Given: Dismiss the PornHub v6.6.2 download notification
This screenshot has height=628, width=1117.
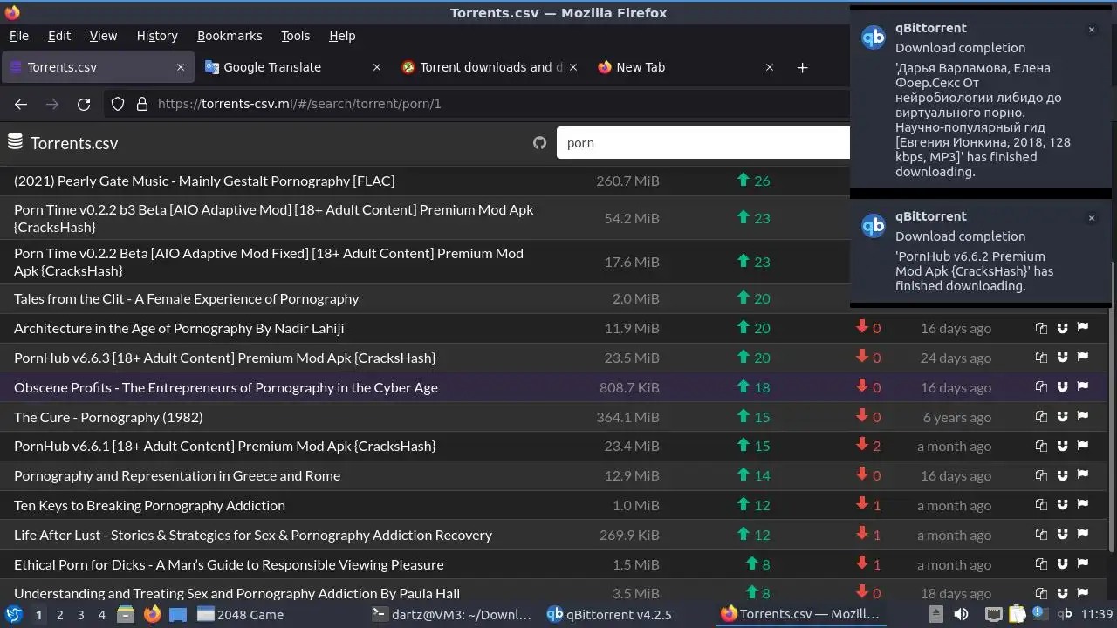Looking at the screenshot, I should pyautogui.click(x=1091, y=218).
